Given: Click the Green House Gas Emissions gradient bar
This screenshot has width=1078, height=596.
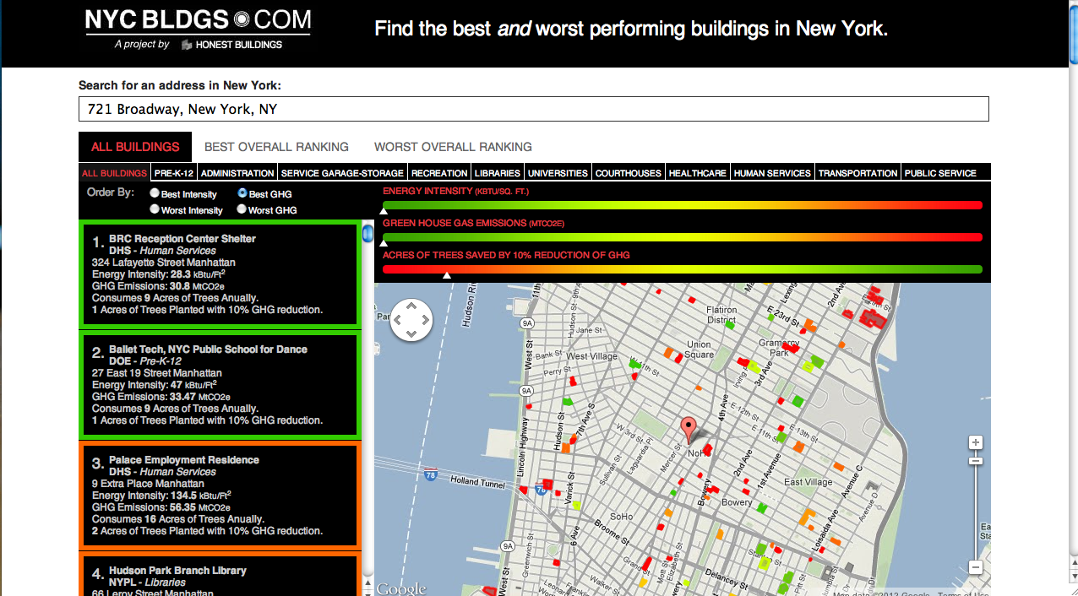Looking at the screenshot, I should coord(683,237).
